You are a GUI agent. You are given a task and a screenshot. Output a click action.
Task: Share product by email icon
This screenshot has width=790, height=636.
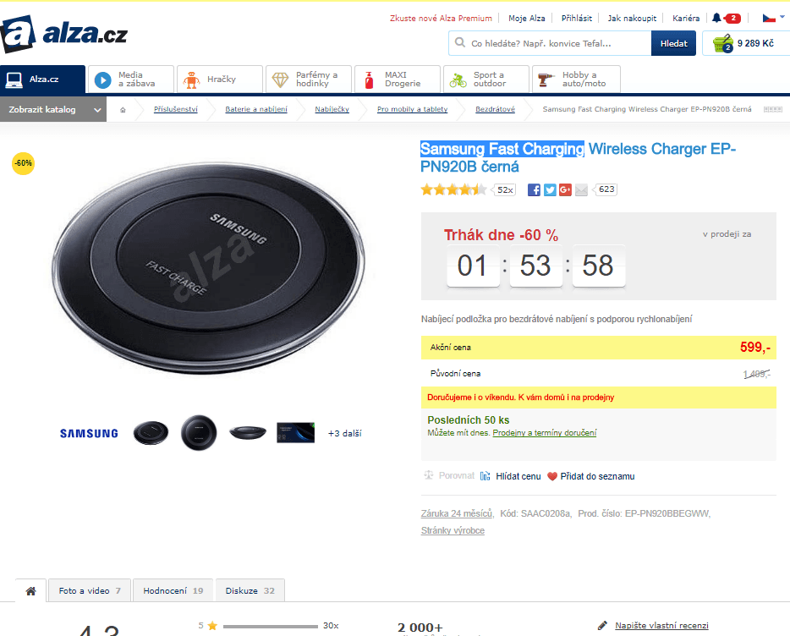[x=581, y=190]
